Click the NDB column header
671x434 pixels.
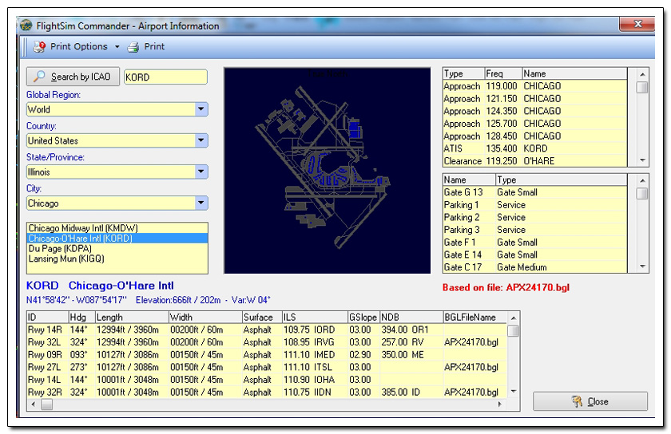pyautogui.click(x=411, y=318)
